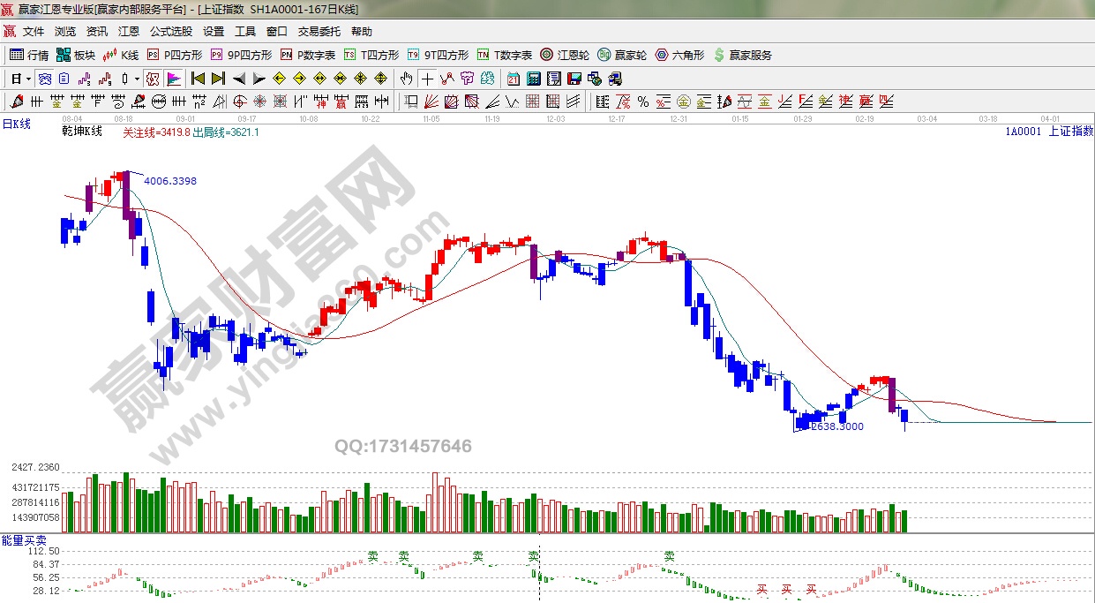Select the hand pan tool
The image size is (1095, 603).
(x=406, y=79)
